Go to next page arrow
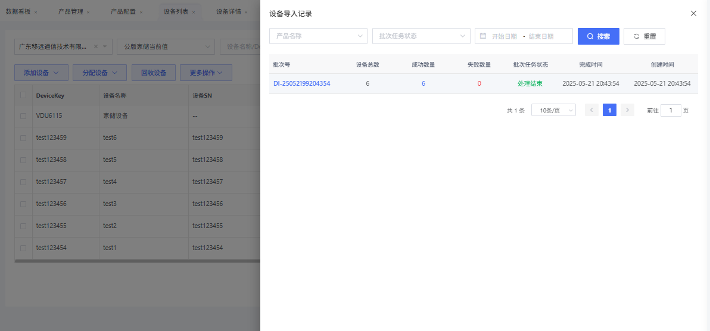The width and height of the screenshot is (710, 331). tap(627, 110)
